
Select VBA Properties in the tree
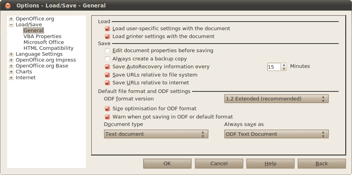[42, 36]
